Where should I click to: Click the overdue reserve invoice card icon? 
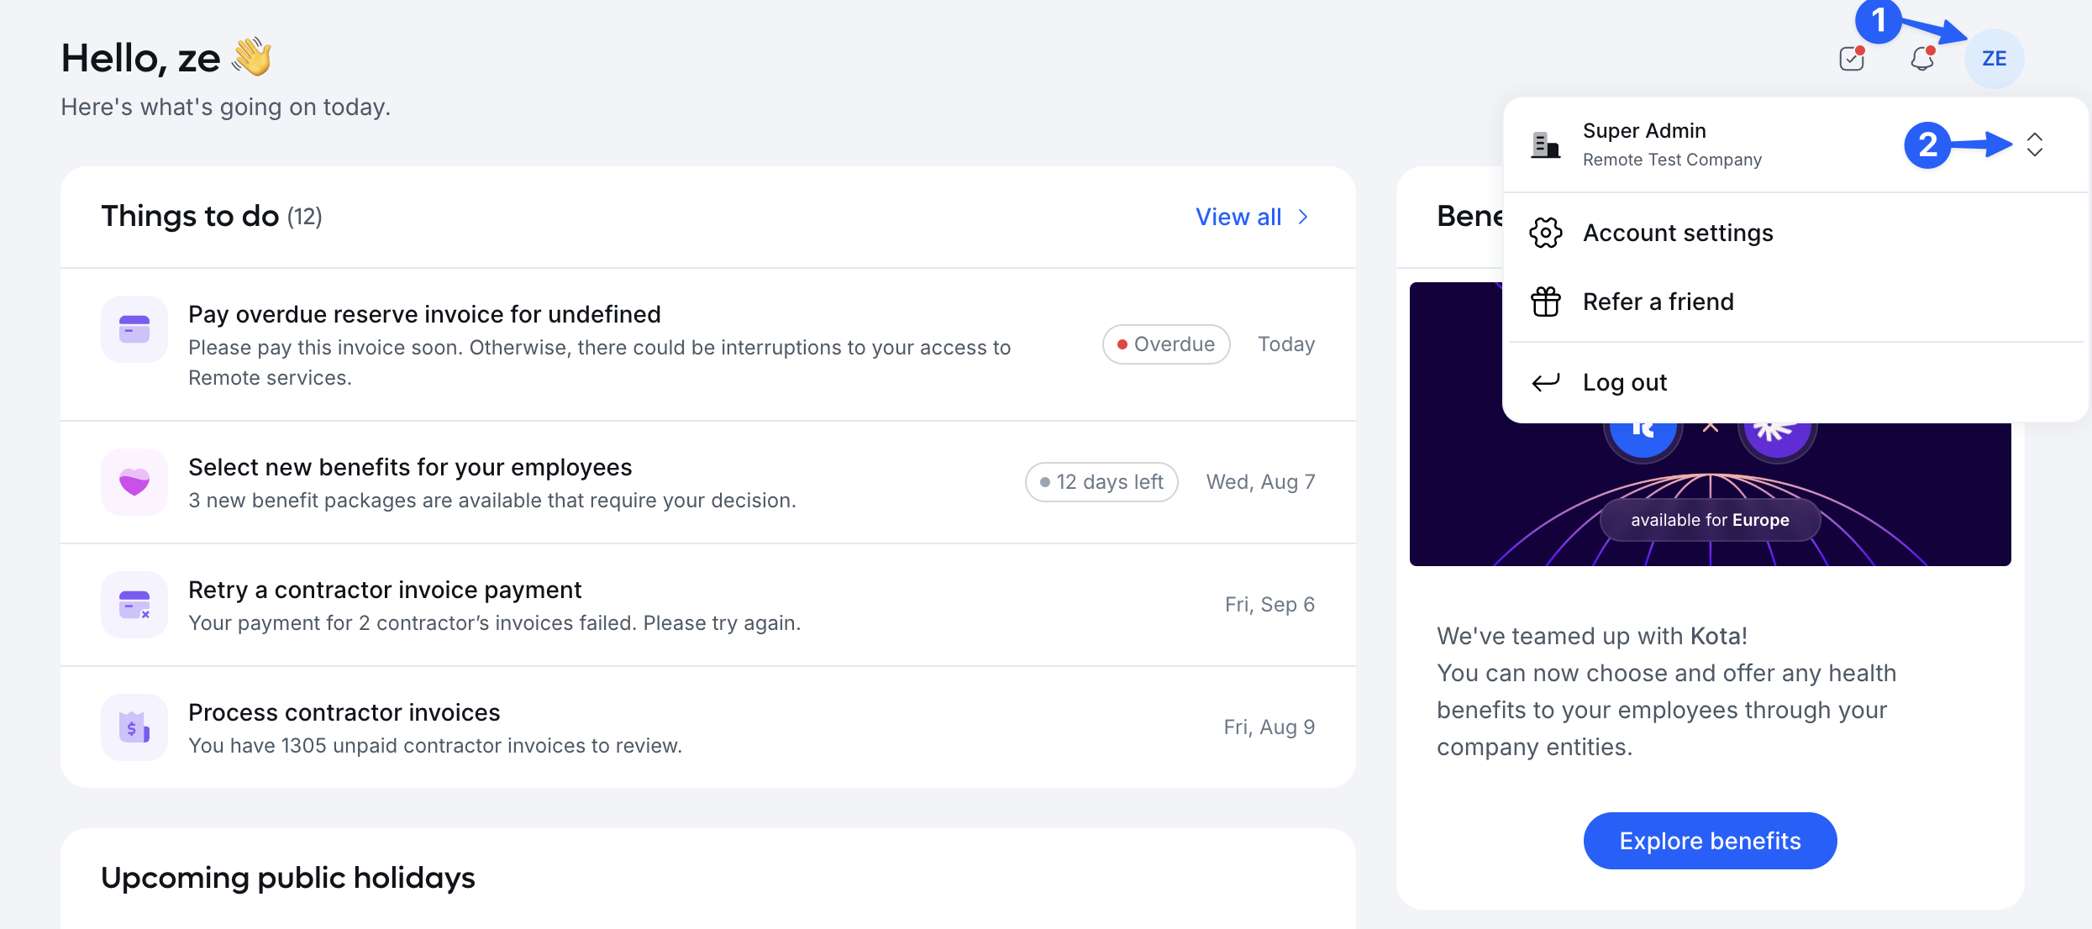coord(134,329)
